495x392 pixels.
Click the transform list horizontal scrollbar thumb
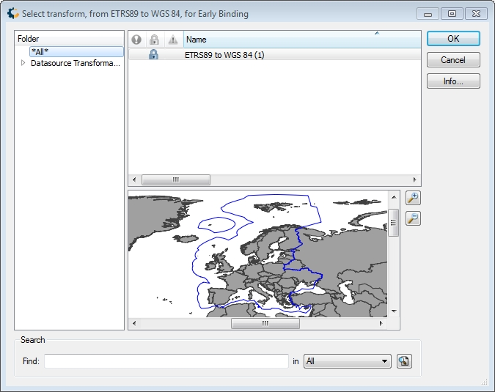point(176,180)
